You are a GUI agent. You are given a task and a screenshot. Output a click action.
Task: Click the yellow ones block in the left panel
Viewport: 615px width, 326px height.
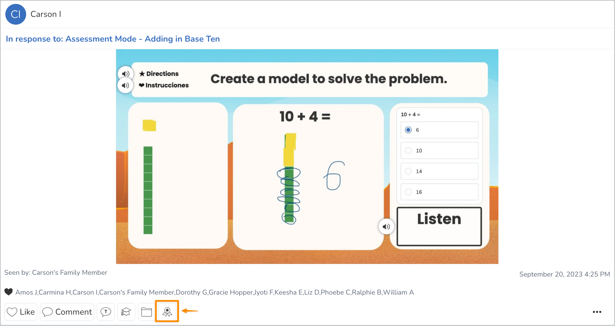pyautogui.click(x=149, y=125)
